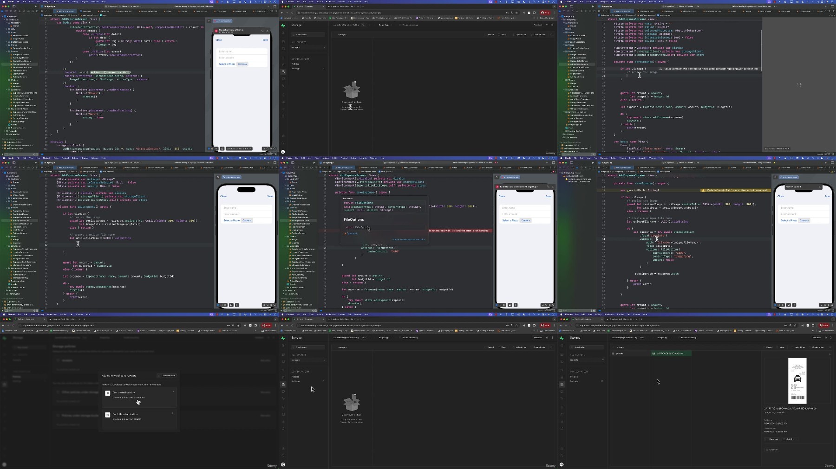836x469 pixels.
Task: Click Storage sidebar icon in receipt preview window
Action: click(x=562, y=385)
